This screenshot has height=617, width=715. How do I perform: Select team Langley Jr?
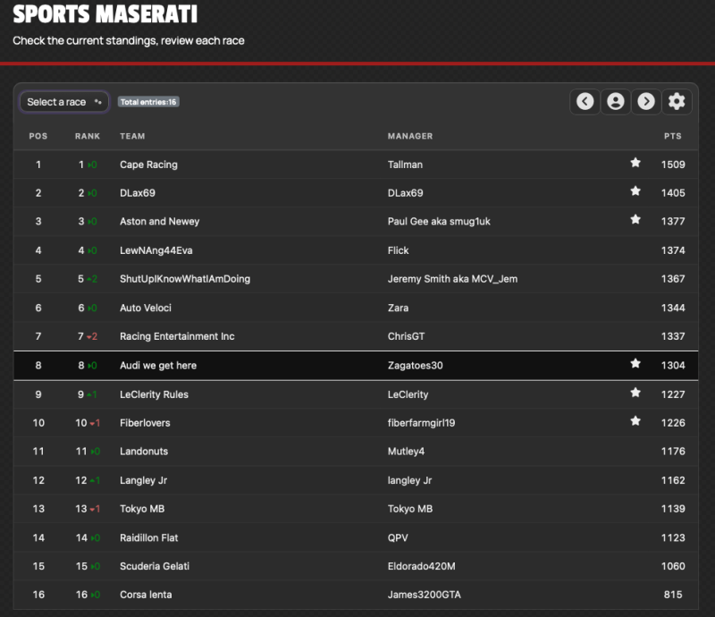tap(143, 480)
